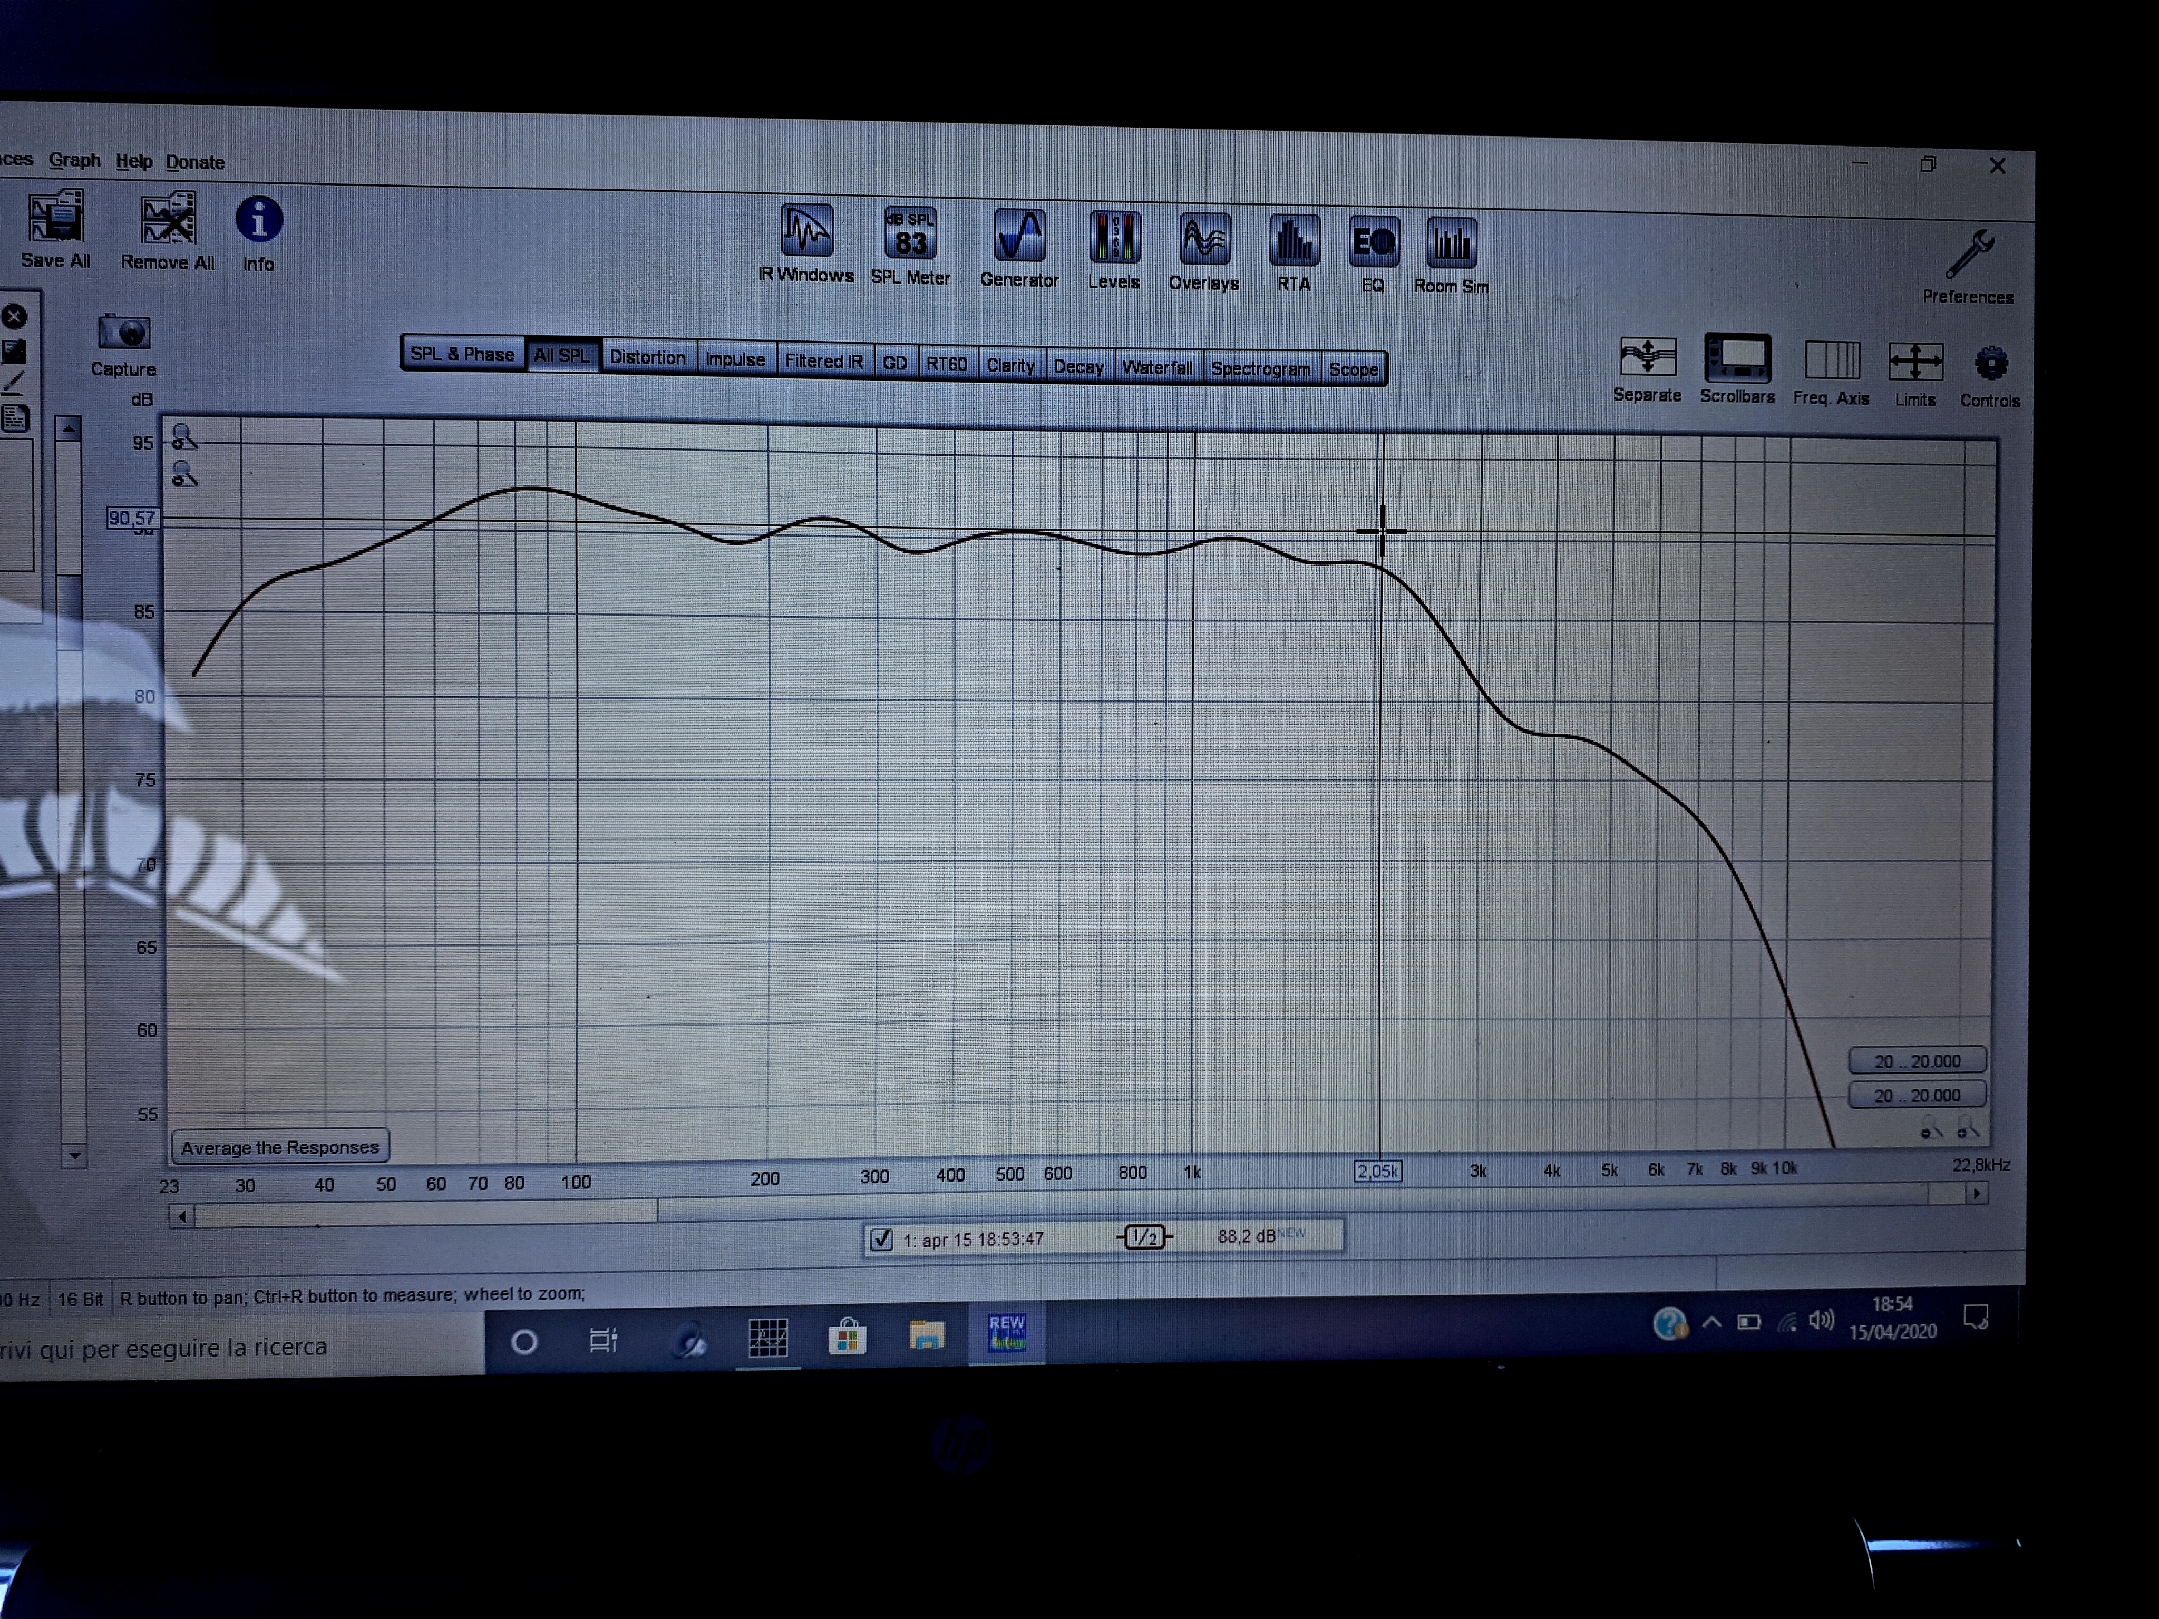This screenshot has height=1619, width=2159.
Task: Open the Graph menu
Action: [x=74, y=160]
